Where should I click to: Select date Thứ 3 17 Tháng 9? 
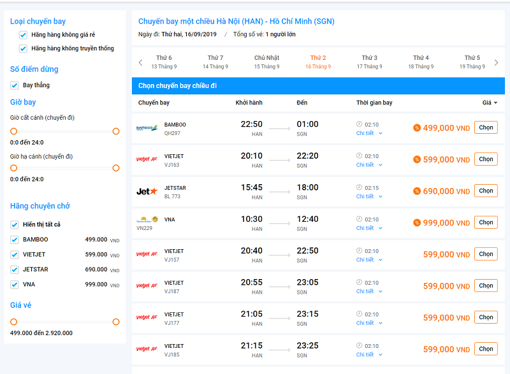coord(370,62)
